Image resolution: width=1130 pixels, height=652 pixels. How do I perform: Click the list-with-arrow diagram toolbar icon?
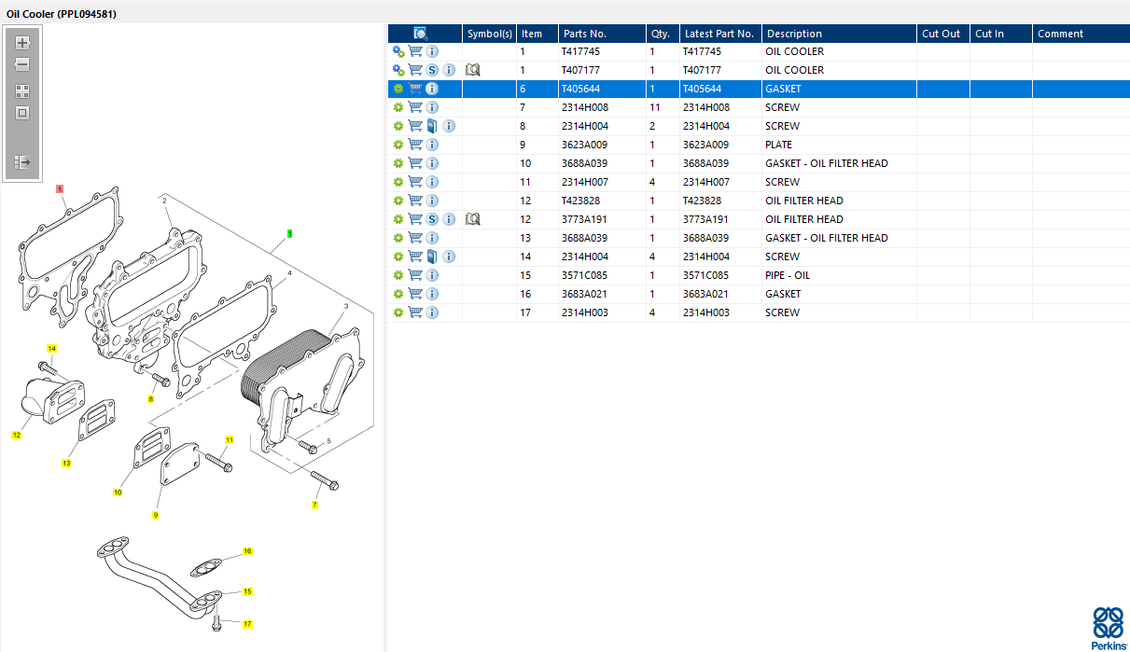click(22, 162)
